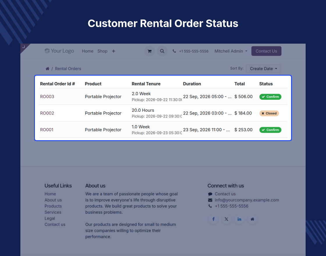Click the Your Logo image
326x256 pixels.
(59, 51)
